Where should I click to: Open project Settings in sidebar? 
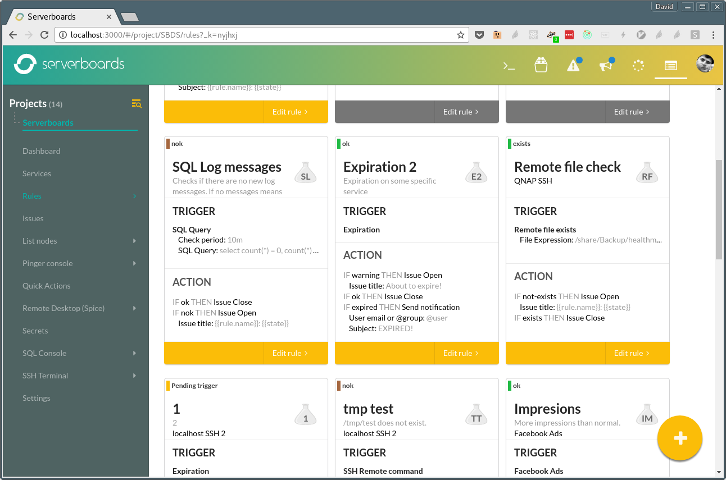click(x=36, y=398)
